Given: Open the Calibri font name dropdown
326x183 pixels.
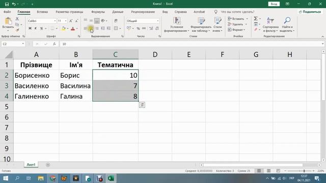Looking at the screenshot, I should point(55,21).
